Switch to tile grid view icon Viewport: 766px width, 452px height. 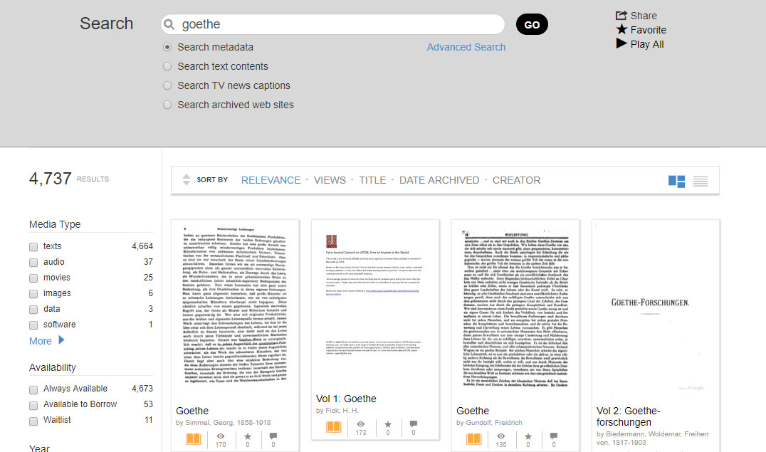(x=676, y=182)
